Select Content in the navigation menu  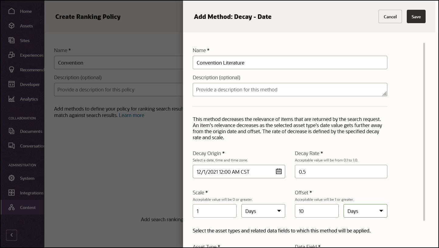tap(28, 207)
